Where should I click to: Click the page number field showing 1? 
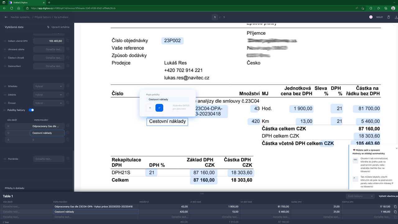click(215, 17)
